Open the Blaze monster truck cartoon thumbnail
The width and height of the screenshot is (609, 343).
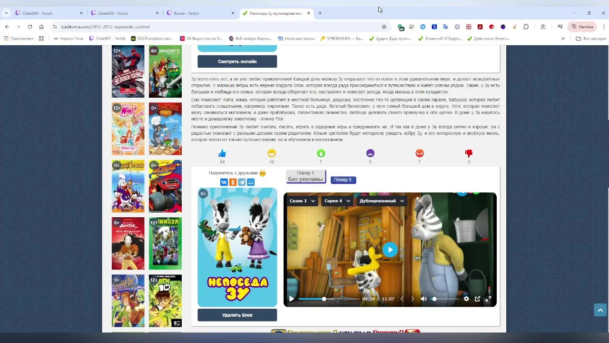click(x=165, y=186)
